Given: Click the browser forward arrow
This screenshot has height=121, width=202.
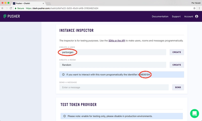Looking at the screenshot, I should (7, 8).
